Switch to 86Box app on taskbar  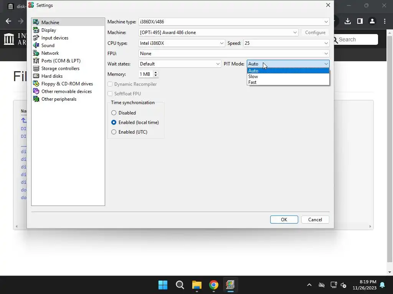point(230,285)
